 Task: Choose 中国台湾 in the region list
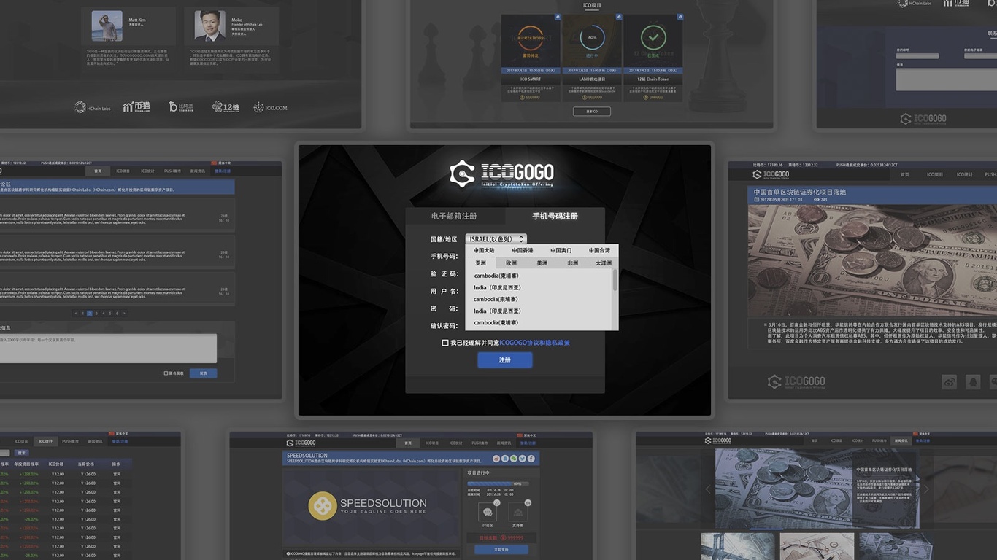coord(599,250)
